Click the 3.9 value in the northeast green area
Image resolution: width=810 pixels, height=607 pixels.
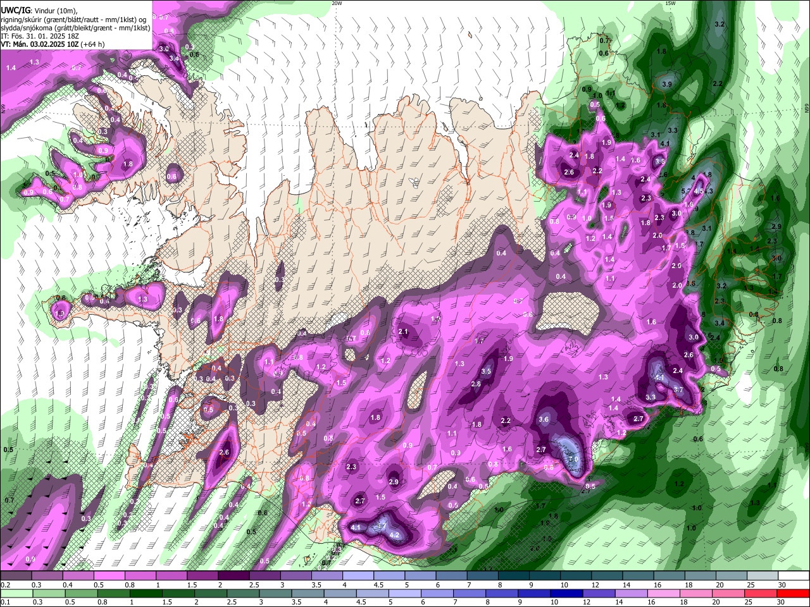[x=667, y=84]
